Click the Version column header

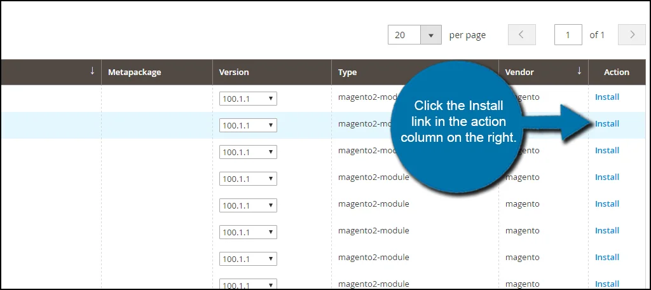[234, 72]
